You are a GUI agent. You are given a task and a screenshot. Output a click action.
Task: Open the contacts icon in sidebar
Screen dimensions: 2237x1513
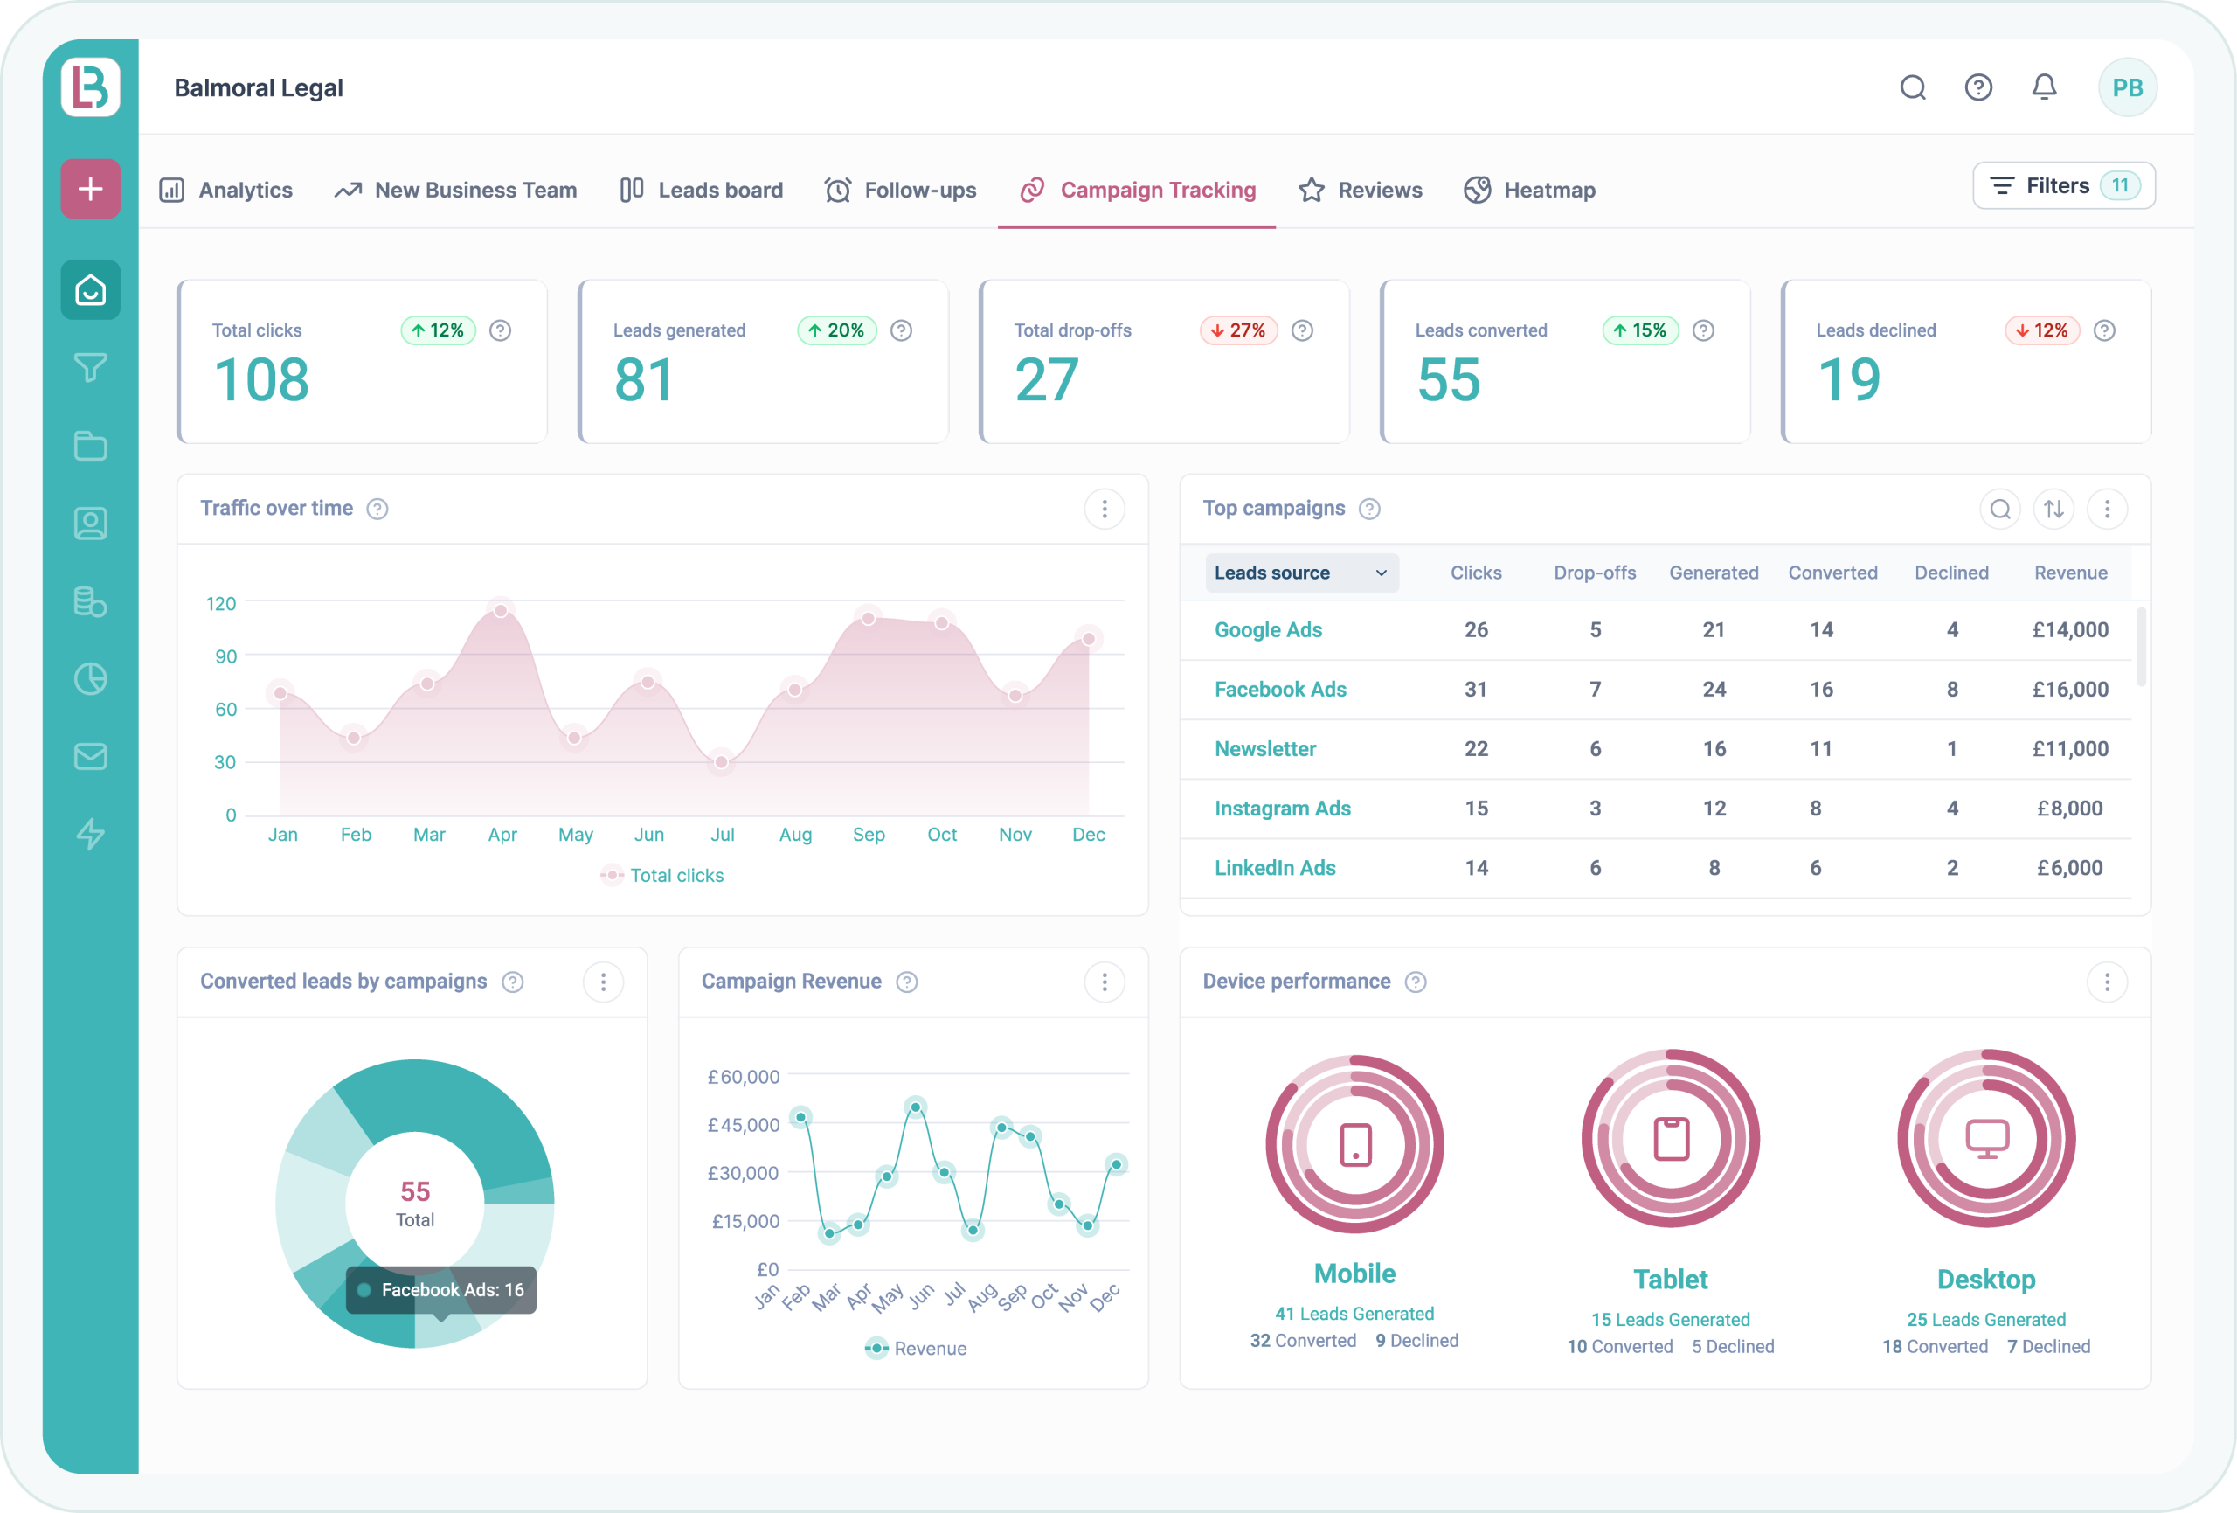click(x=91, y=523)
